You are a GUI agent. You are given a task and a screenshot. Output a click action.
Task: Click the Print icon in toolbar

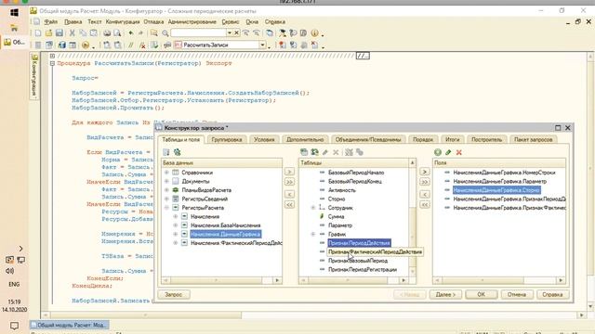(x=107, y=33)
